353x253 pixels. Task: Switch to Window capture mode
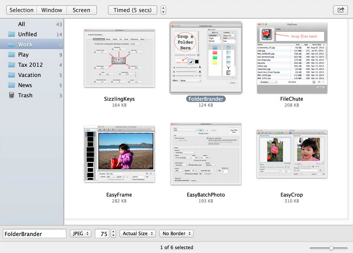[x=52, y=10]
